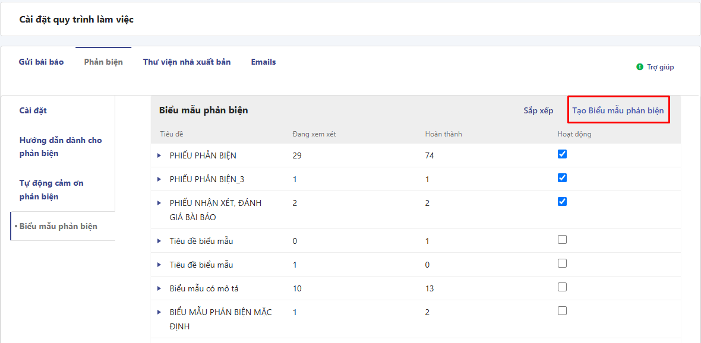Enable the Biểu mẫu có mô tả checkbox
The height and width of the screenshot is (343, 701).
(562, 287)
